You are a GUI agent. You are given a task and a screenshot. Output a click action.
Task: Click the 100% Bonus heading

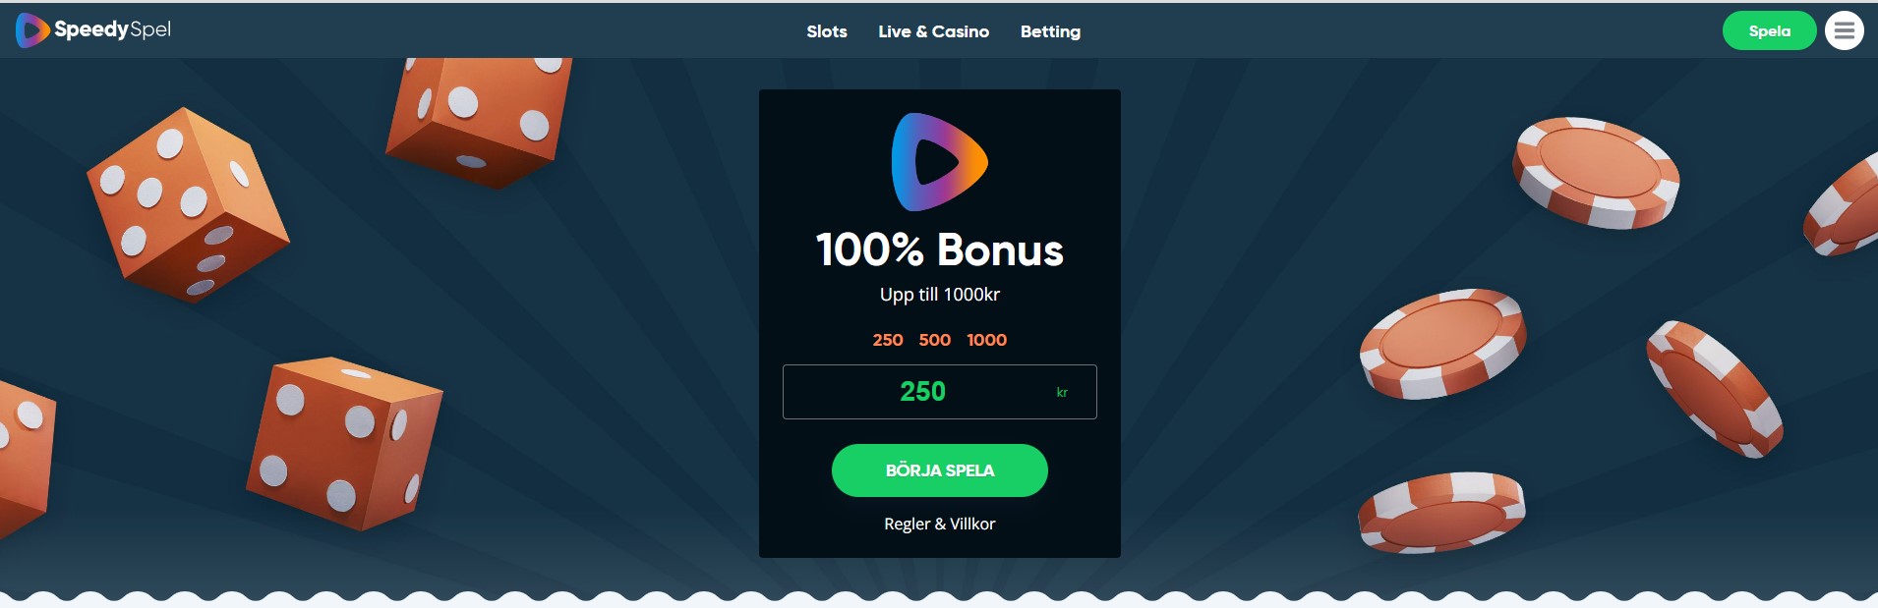(940, 249)
